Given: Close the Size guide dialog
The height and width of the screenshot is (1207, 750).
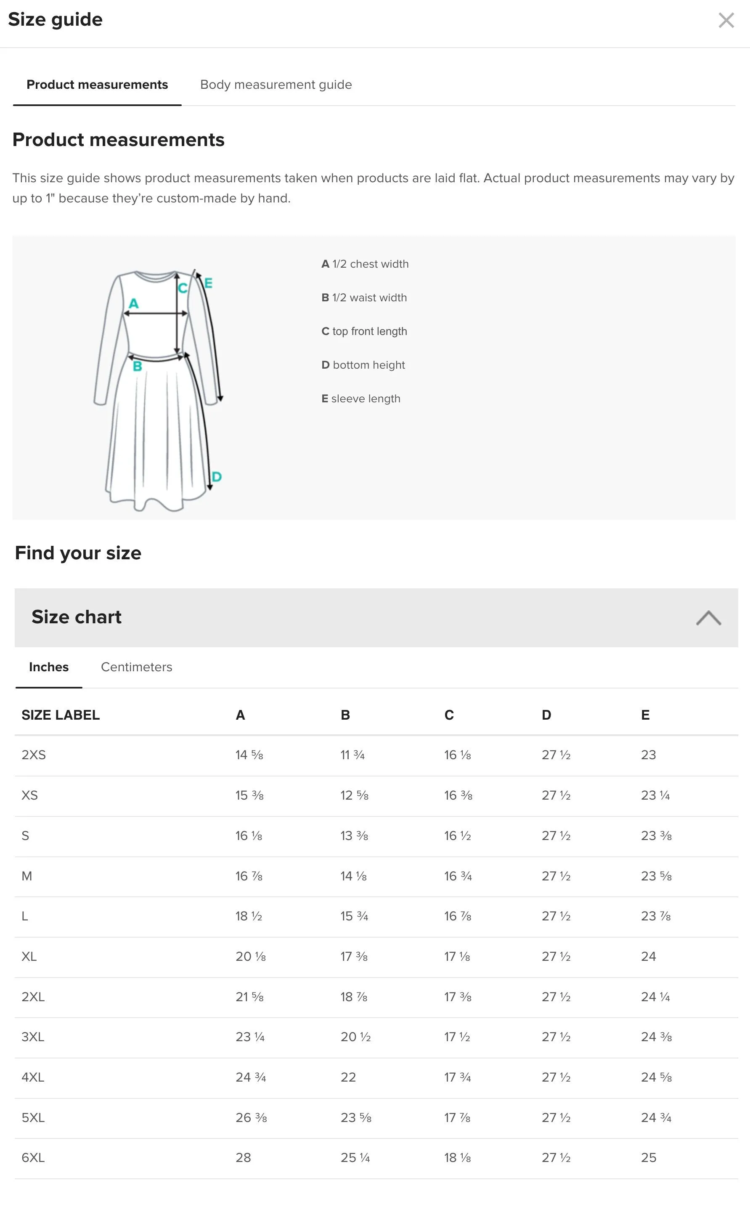Looking at the screenshot, I should 726,20.
